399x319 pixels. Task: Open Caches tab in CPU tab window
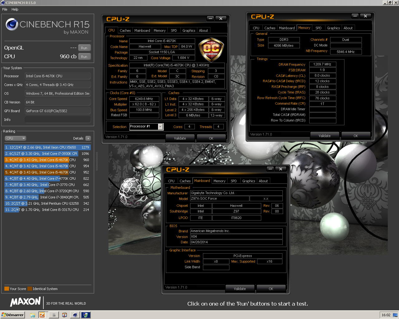(125, 31)
